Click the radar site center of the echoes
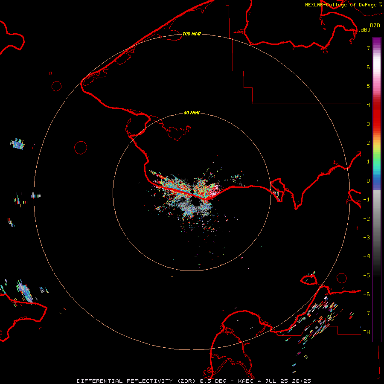This screenshot has width=384, height=384. click(x=192, y=192)
